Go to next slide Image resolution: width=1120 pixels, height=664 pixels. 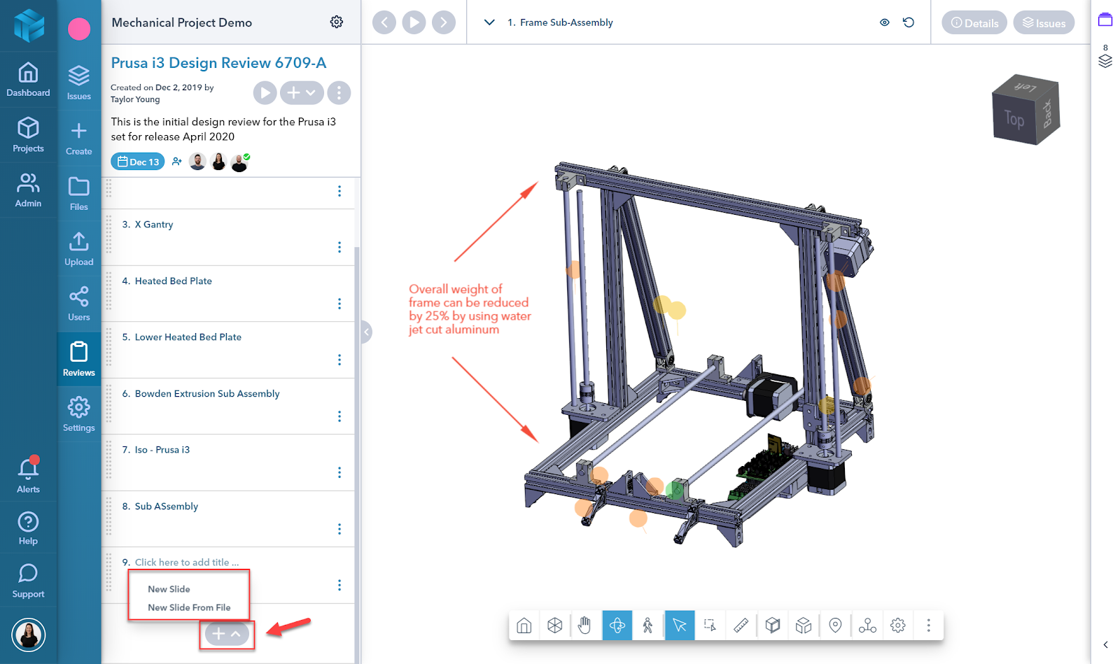click(444, 22)
